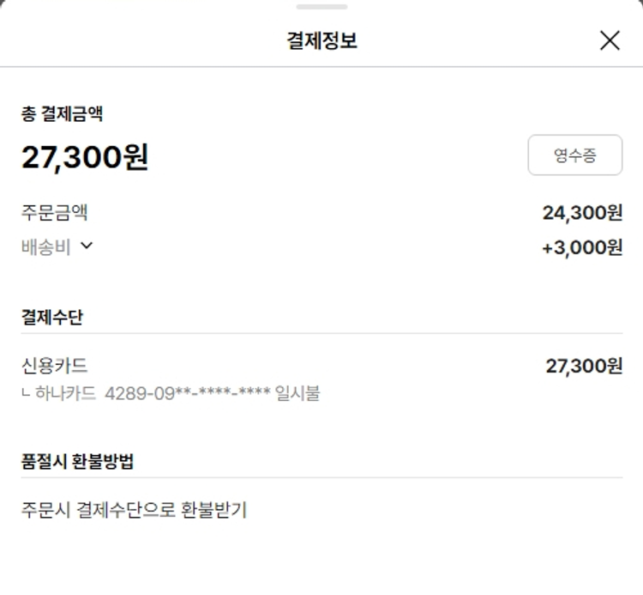Click 주문시 결제수단으로 환불받기 text
643x595 pixels.
134,510
